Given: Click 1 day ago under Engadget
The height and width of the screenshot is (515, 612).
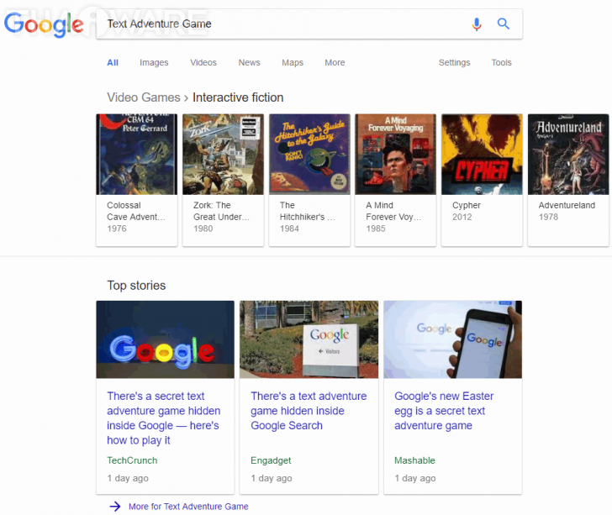Looking at the screenshot, I should 272,478.
